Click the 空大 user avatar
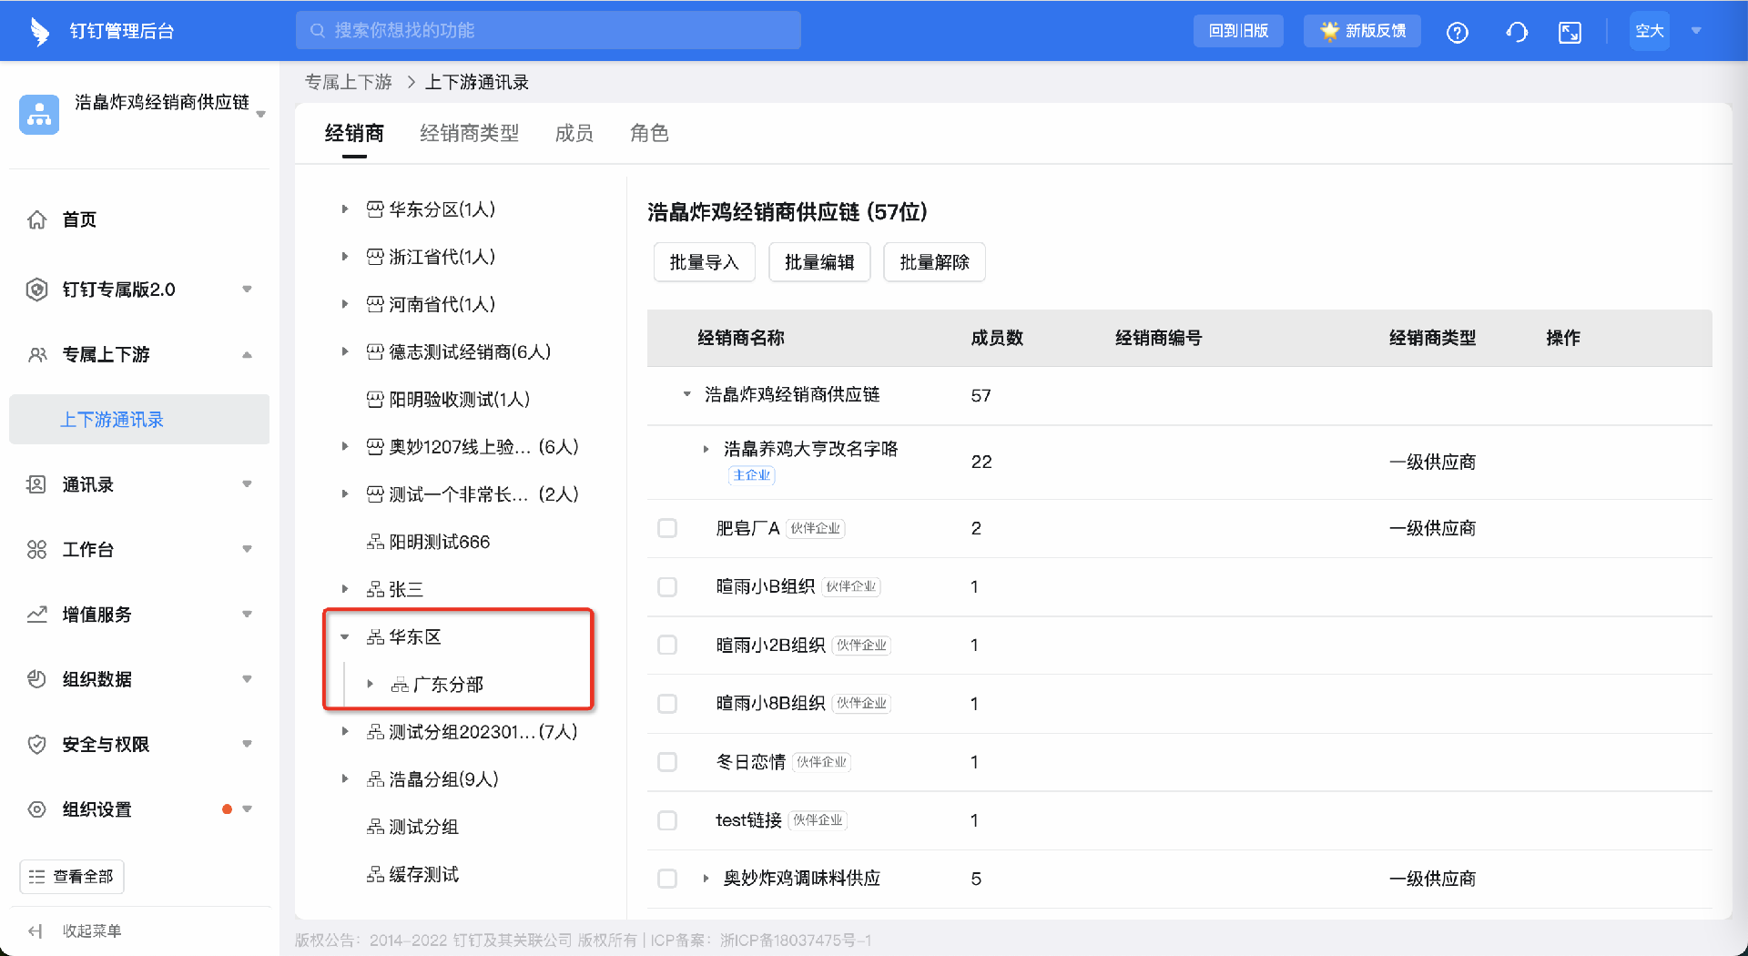Viewport: 1748px width, 956px height. pyautogui.click(x=1650, y=31)
